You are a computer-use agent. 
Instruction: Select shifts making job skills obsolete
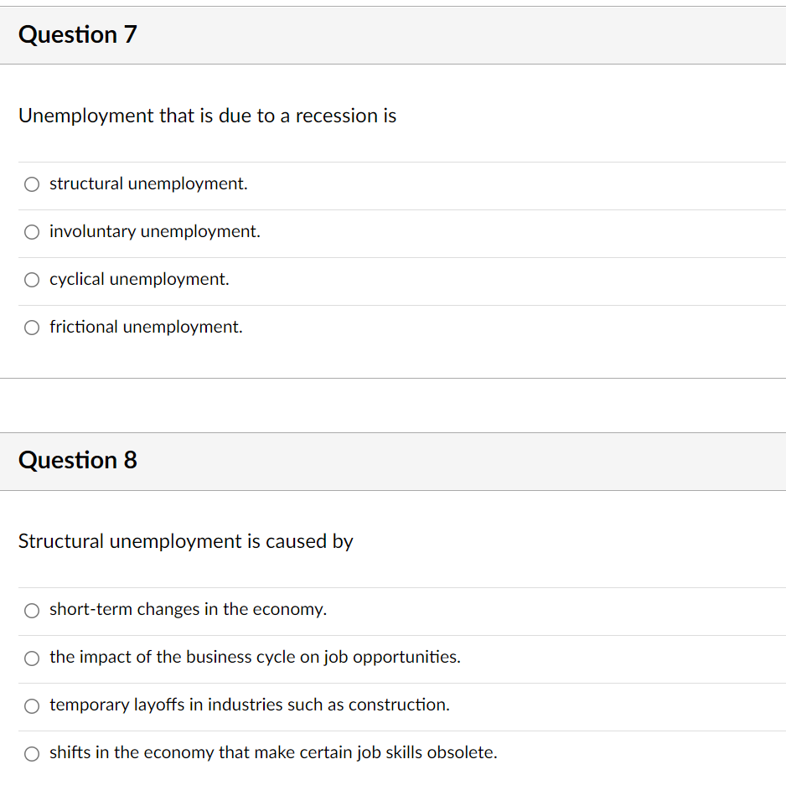pos(31,753)
